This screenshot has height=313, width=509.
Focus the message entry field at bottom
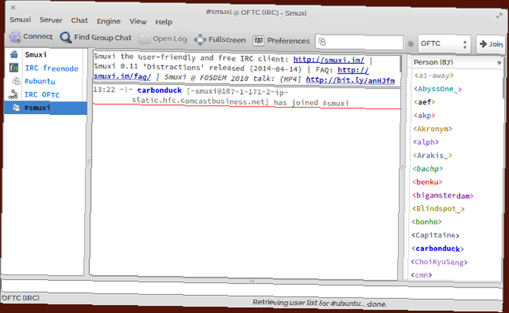click(251, 288)
